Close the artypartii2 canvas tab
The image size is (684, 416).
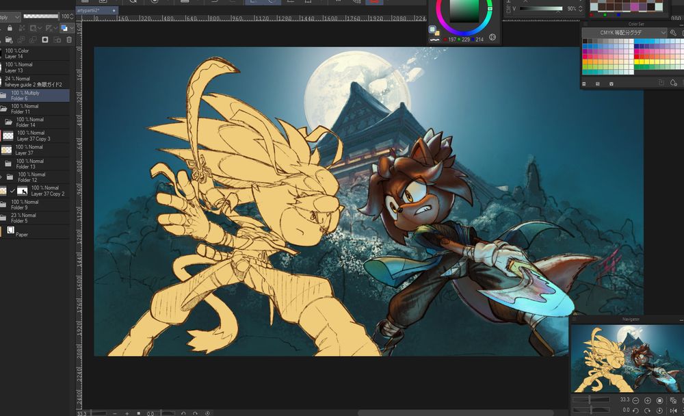(114, 10)
